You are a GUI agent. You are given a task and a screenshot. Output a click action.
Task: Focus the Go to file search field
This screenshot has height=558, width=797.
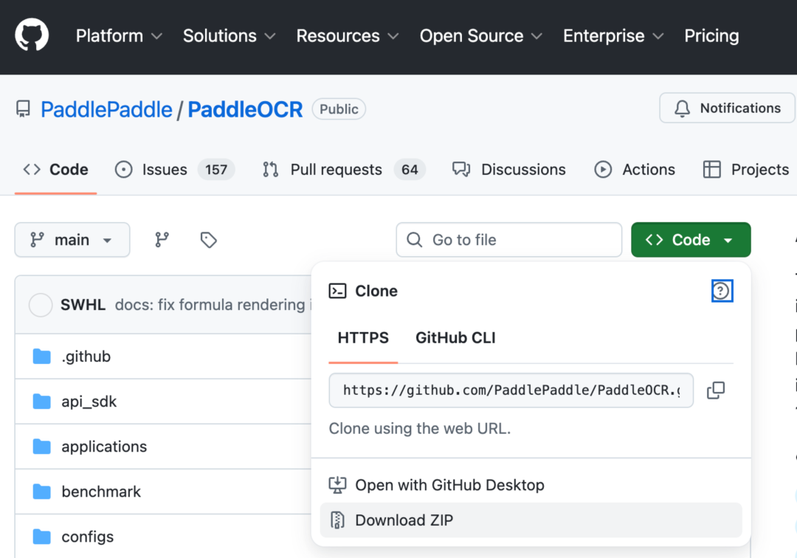click(x=508, y=239)
